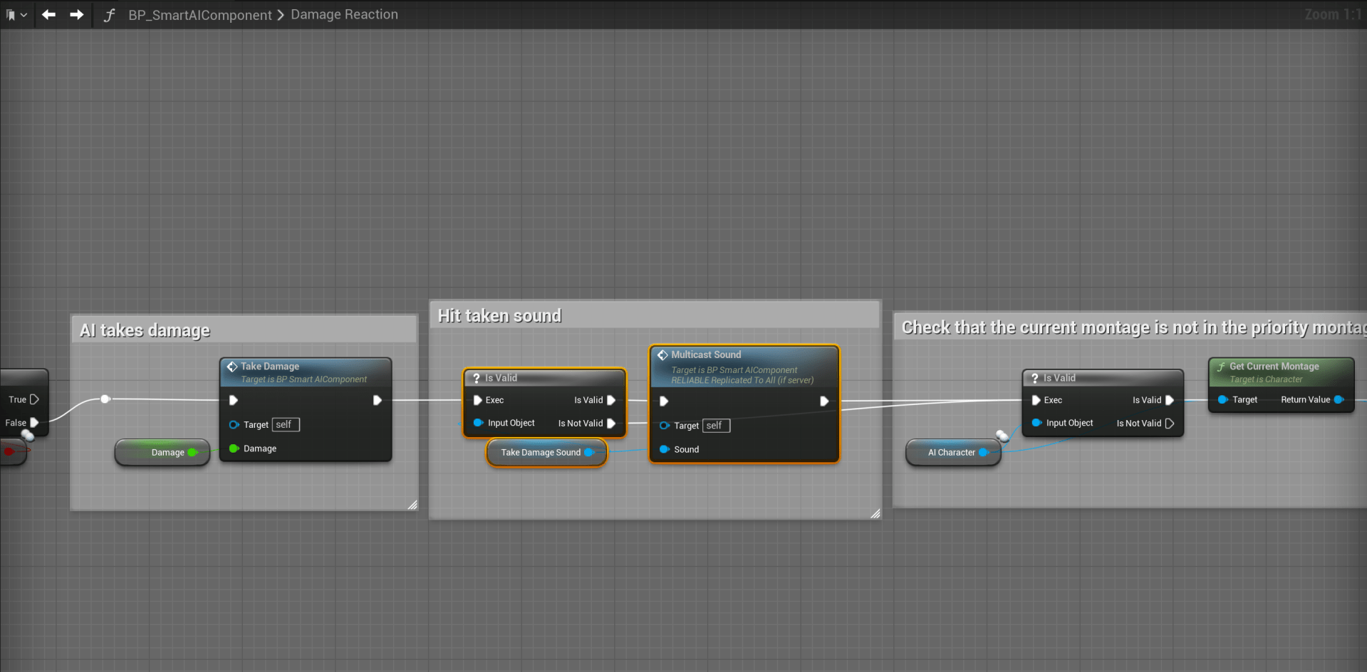Click the Take Damage exec output pin

[x=377, y=401]
